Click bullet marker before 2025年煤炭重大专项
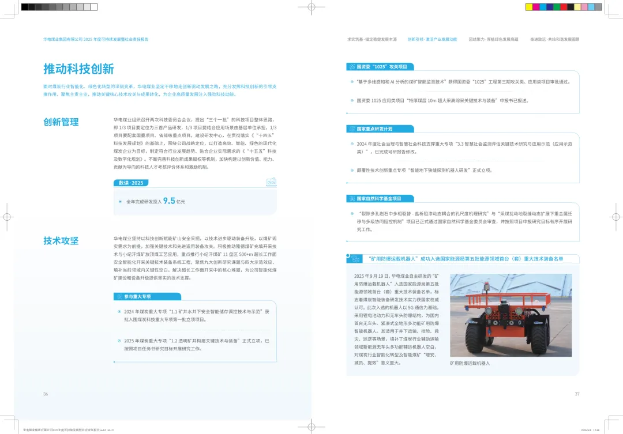Screen dimensions: 623x434 point(119,341)
